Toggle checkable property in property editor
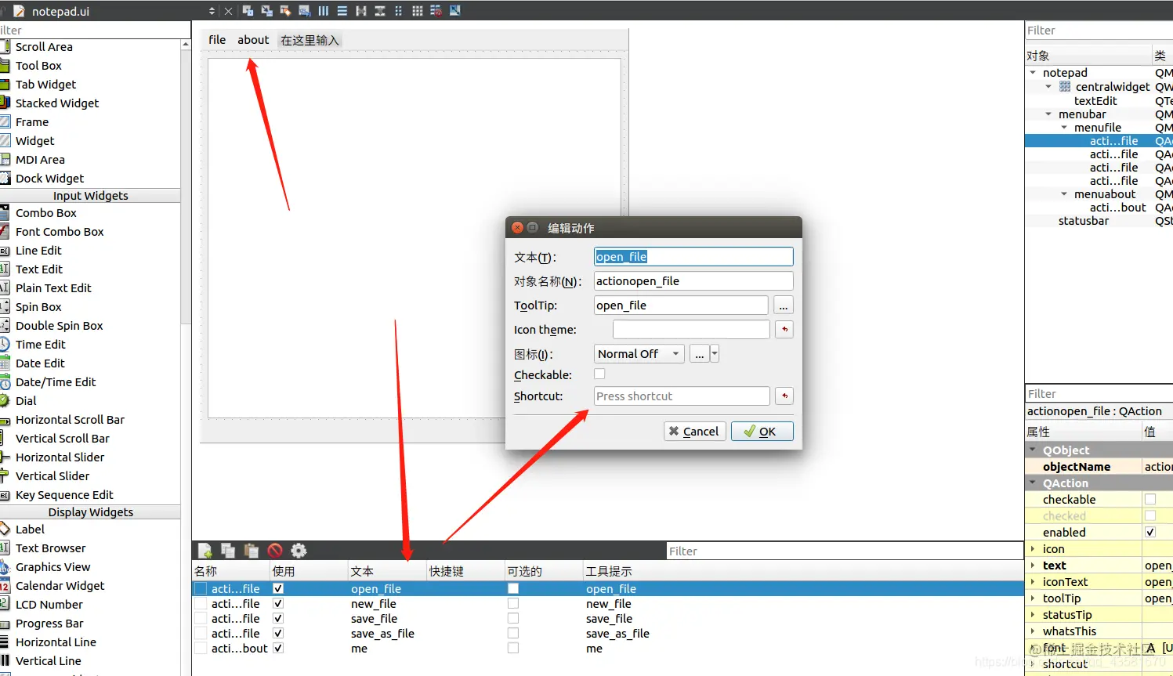 coord(1150,500)
